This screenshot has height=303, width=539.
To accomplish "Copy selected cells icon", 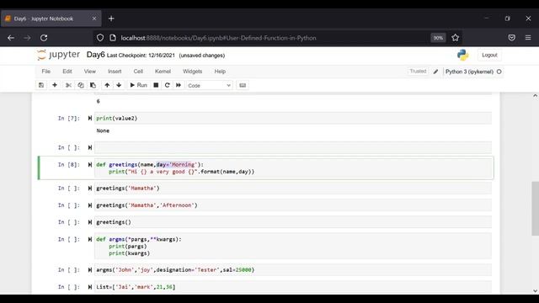I will [81, 85].
